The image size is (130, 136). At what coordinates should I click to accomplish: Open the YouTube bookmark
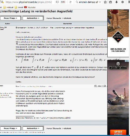coord(30,7)
